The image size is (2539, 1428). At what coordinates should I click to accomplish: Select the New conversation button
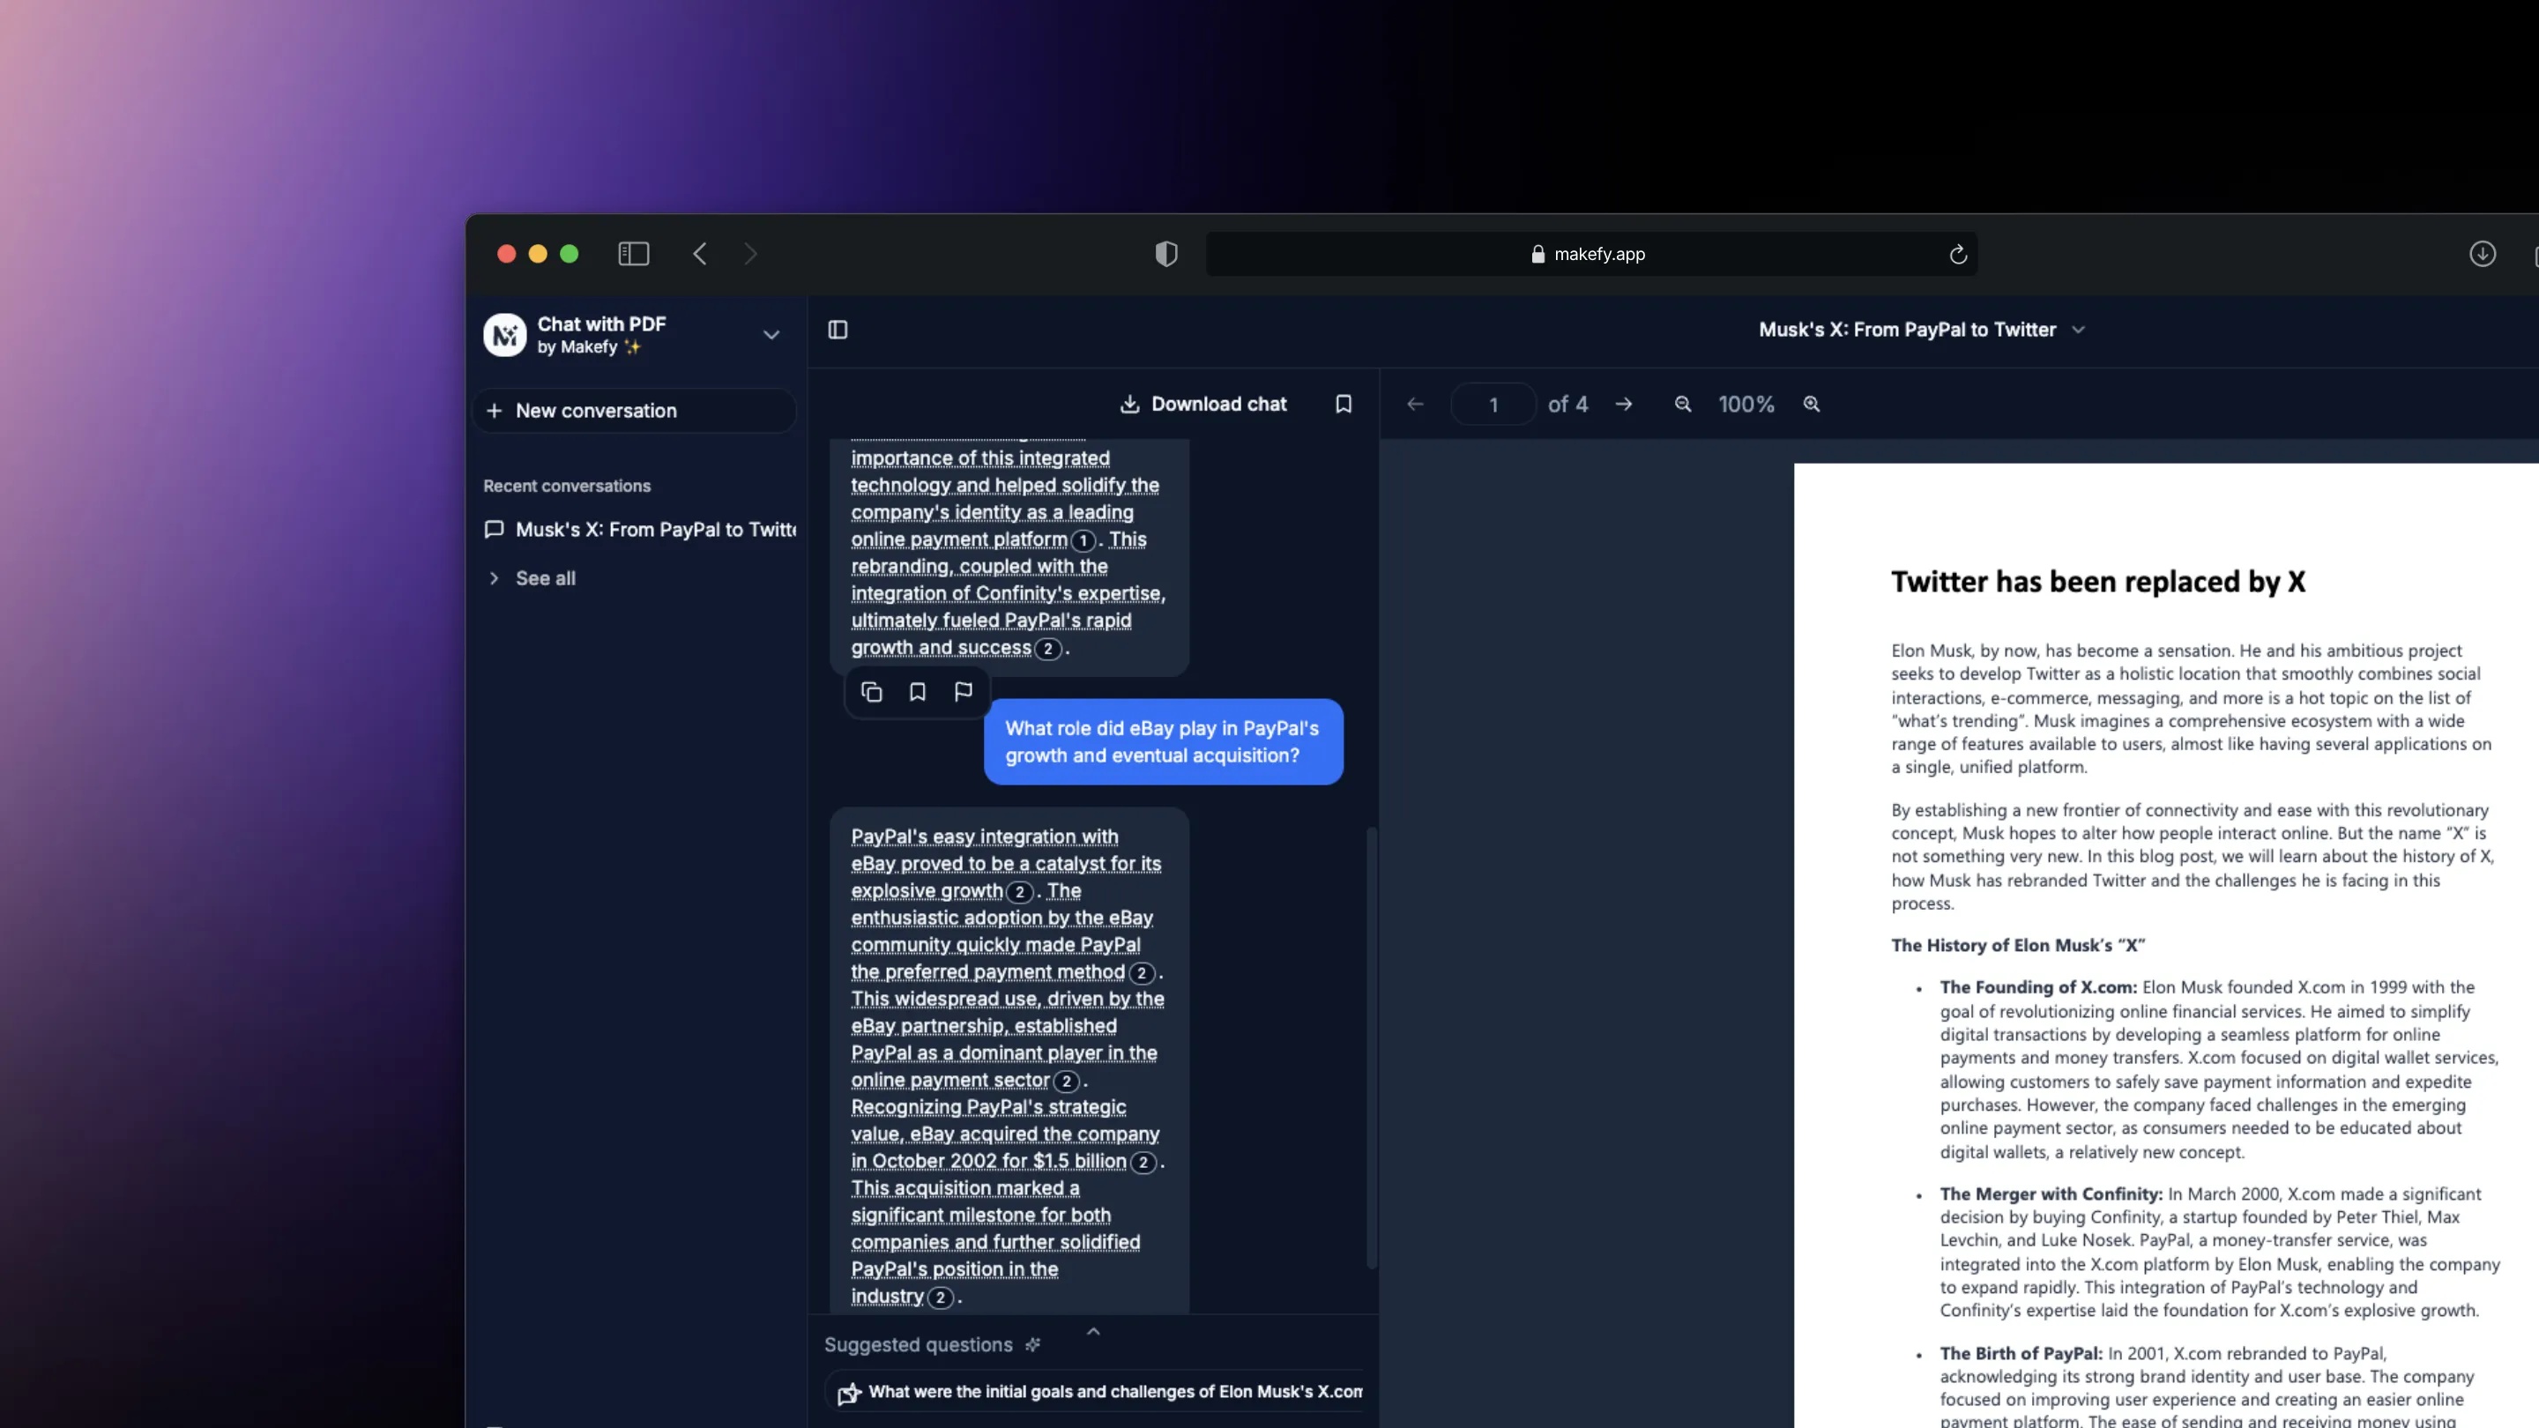[x=637, y=408]
